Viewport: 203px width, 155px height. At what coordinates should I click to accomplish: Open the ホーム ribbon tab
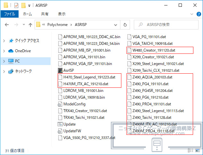[x=27, y=14]
